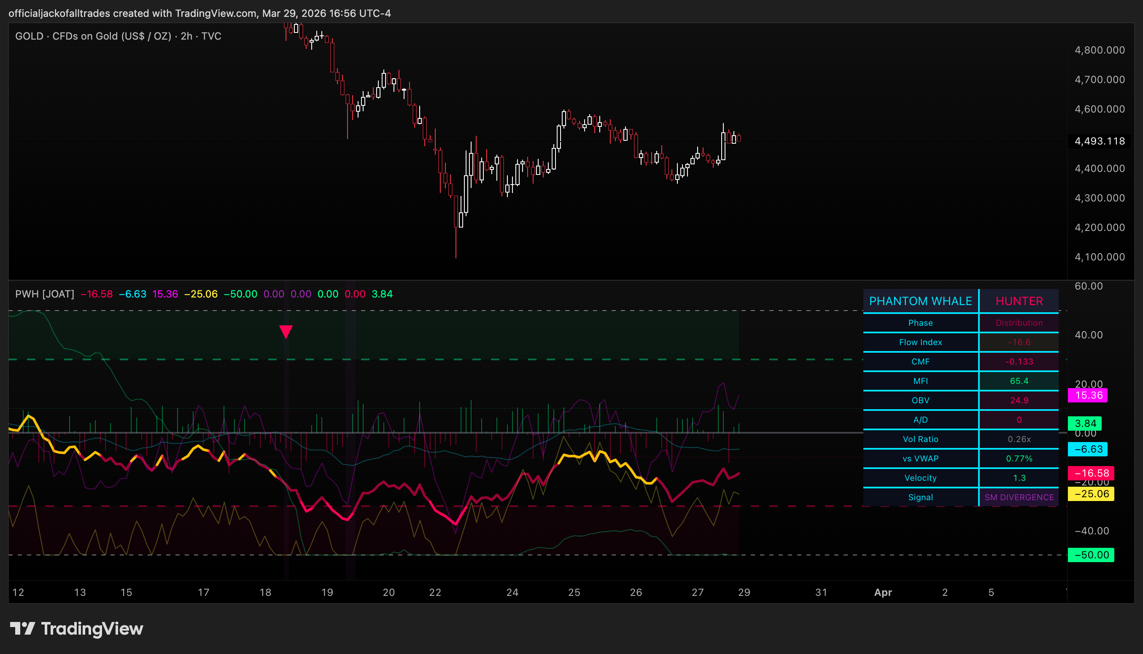Click the OBV row label

920,400
